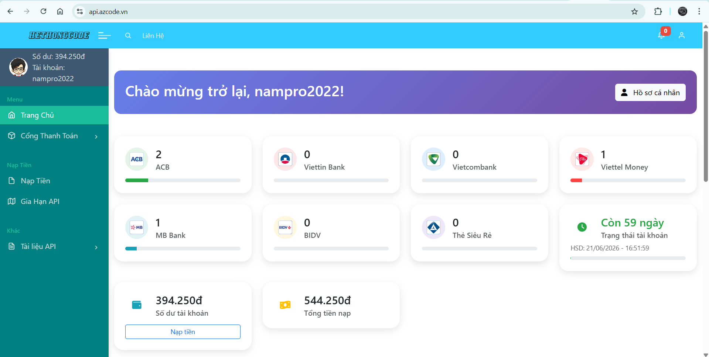This screenshot has width=709, height=357.
Task: Click the nampro2022 profile avatar
Action: click(x=18, y=67)
